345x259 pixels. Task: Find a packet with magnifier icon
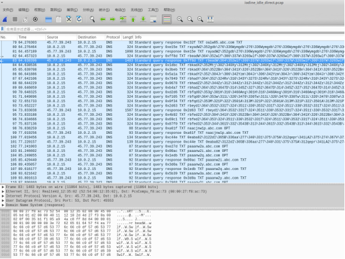click(x=92, y=19)
